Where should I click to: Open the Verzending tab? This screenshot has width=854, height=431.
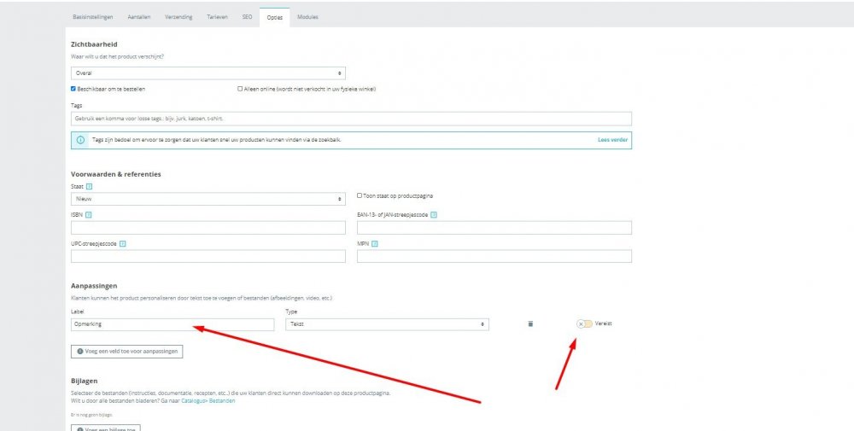tap(178, 17)
